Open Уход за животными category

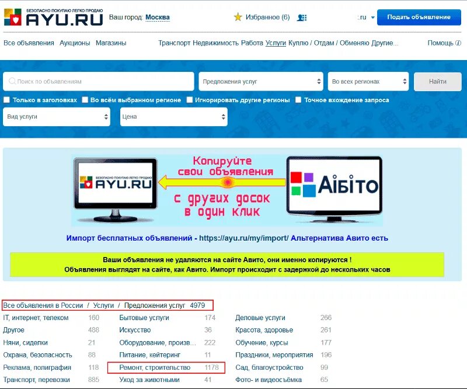pos(149,380)
